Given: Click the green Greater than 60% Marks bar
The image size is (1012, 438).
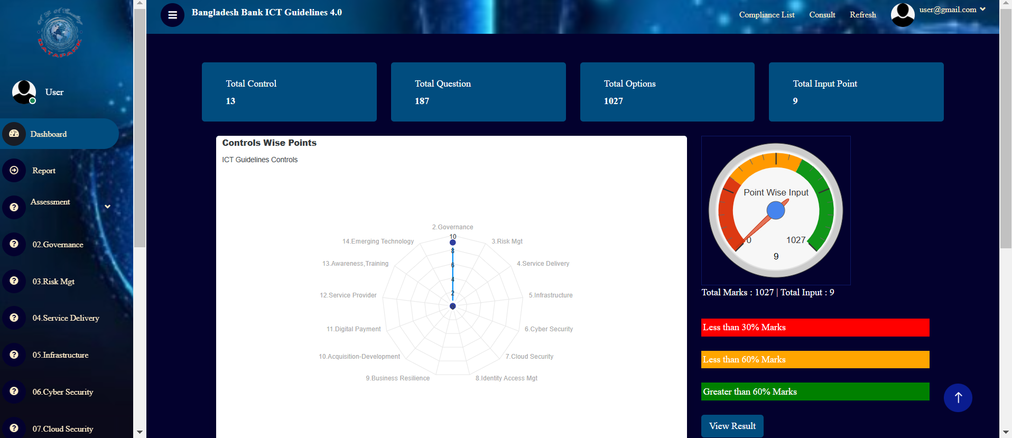Looking at the screenshot, I should tap(815, 392).
